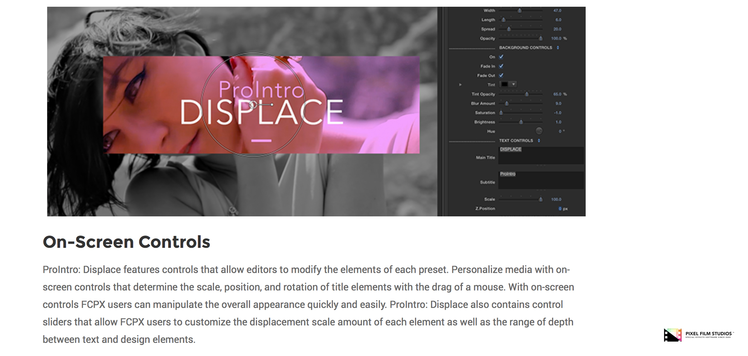Click into the Main Title text field
Viewport: 748px width, 356px height.
(541, 155)
